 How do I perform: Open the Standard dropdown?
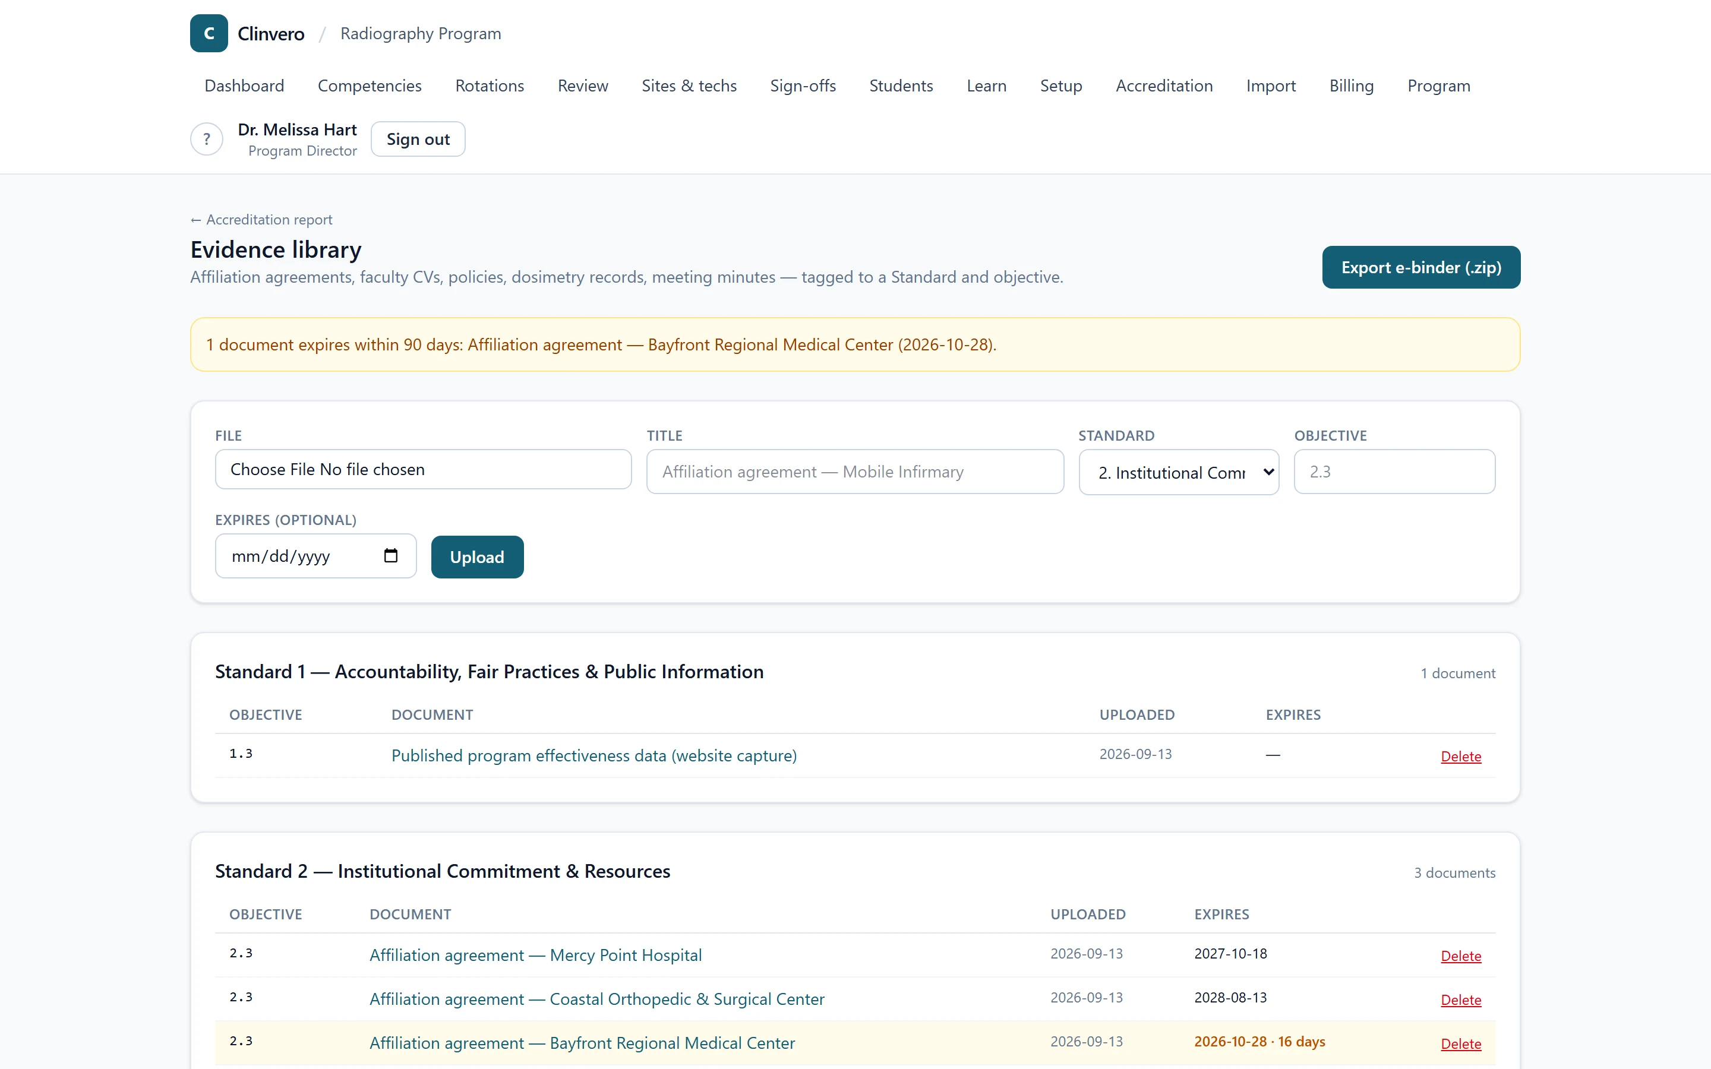pos(1179,472)
